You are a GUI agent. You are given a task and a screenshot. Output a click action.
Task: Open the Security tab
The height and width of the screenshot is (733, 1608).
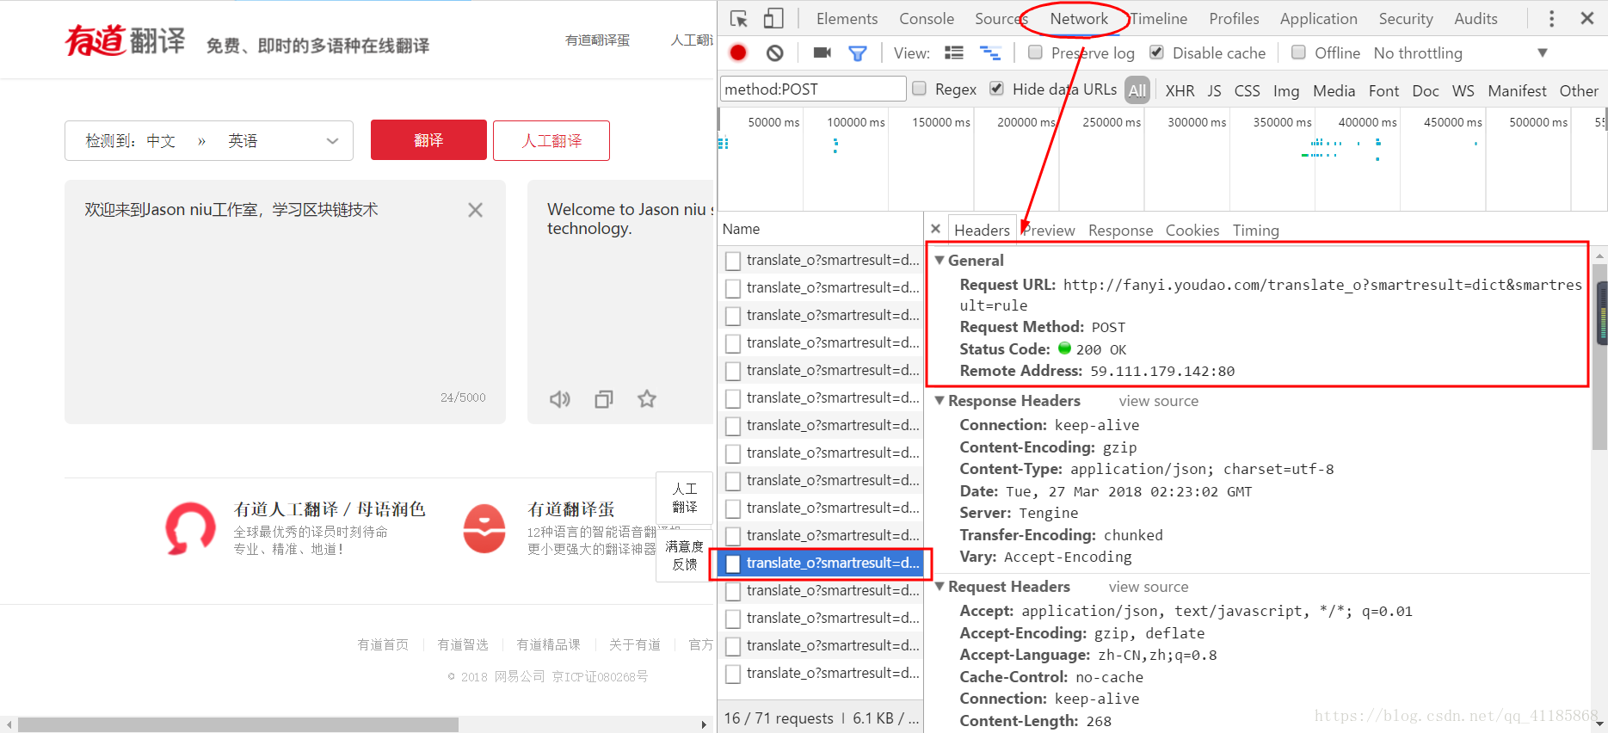[1406, 19]
